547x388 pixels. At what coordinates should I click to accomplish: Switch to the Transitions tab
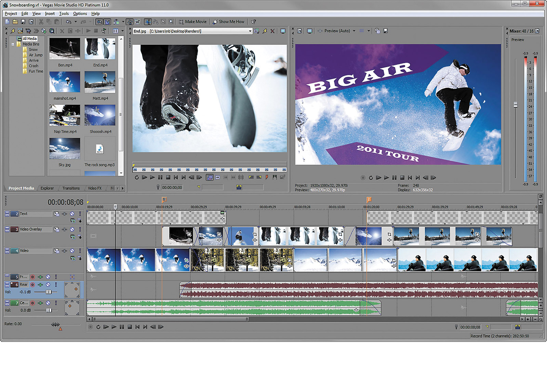[71, 188]
